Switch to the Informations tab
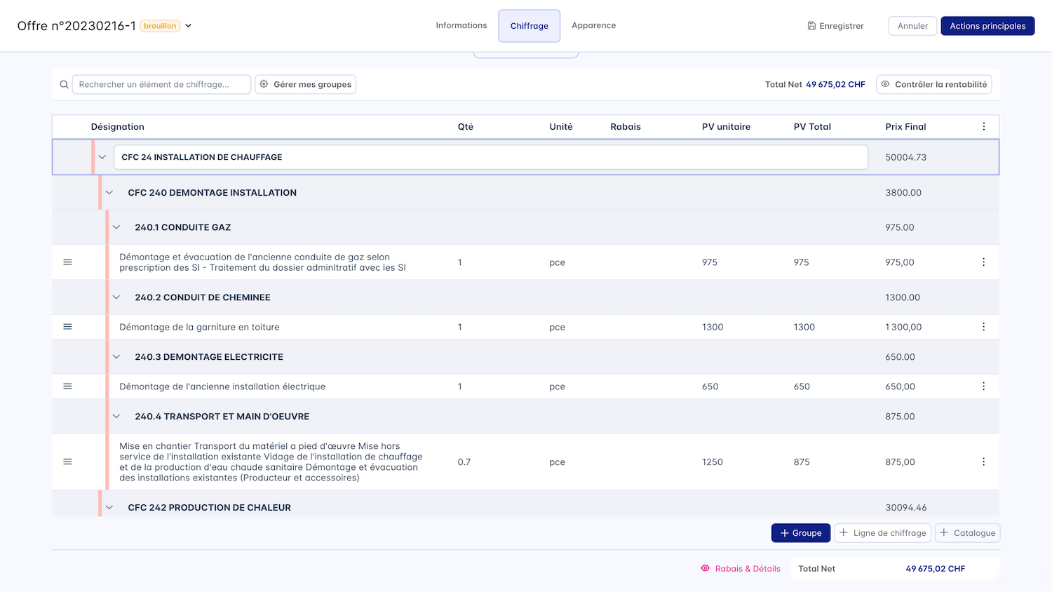 coord(461,25)
